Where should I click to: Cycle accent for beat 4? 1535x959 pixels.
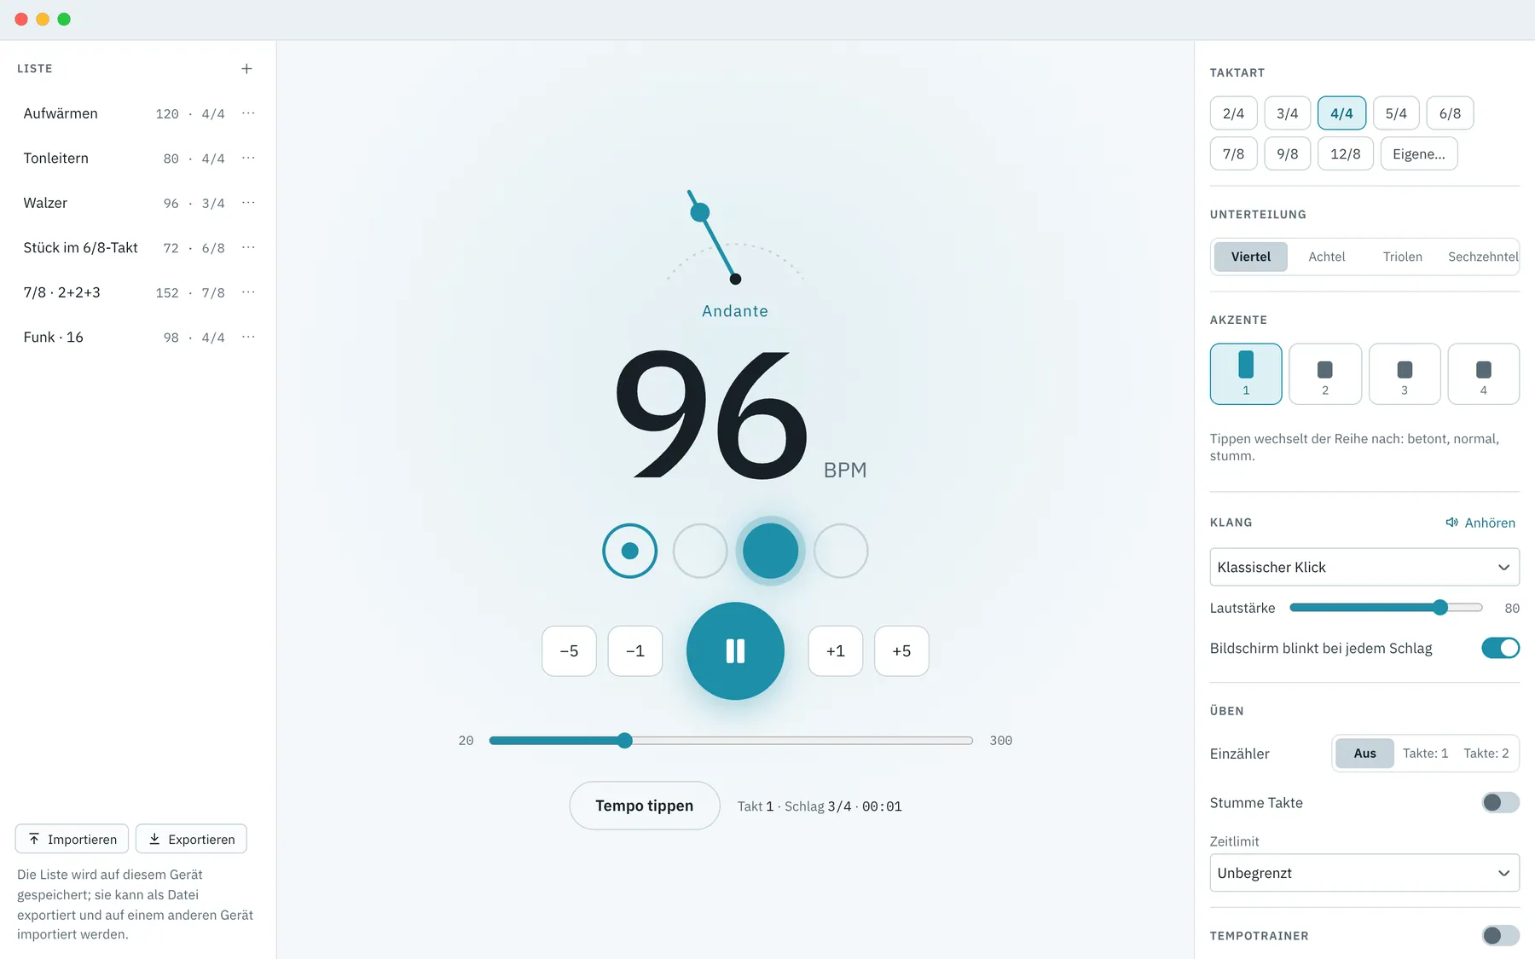point(1484,373)
